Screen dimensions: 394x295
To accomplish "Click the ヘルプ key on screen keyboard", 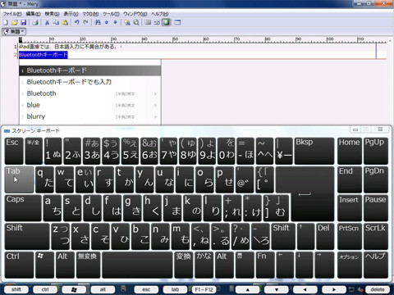I will (376, 265).
